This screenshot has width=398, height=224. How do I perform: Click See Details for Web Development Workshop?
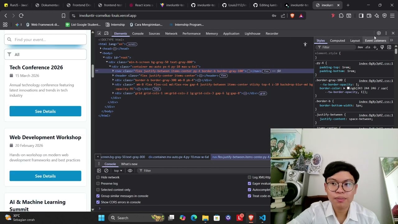pyautogui.click(x=45, y=176)
